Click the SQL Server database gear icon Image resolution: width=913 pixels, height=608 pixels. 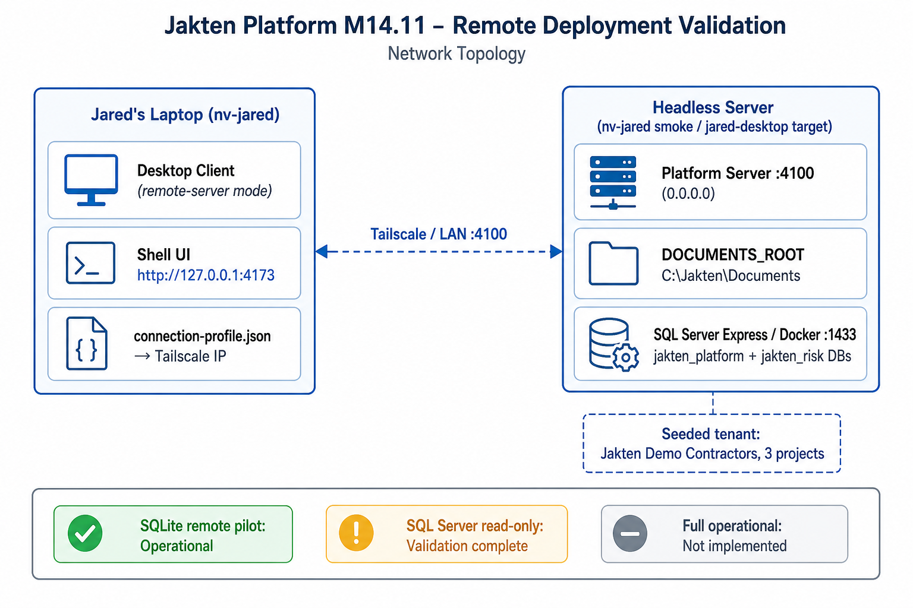point(614,345)
